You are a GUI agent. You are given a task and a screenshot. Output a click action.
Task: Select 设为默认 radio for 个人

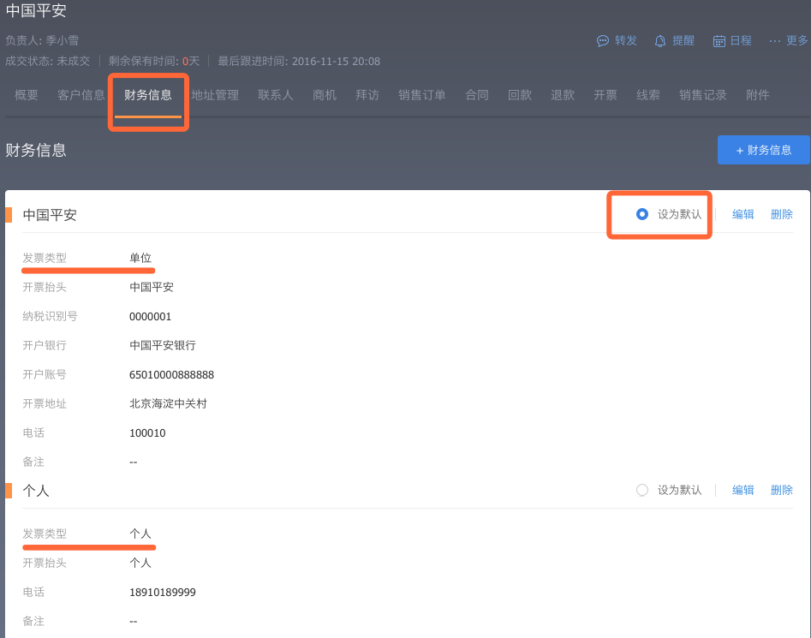pos(642,490)
